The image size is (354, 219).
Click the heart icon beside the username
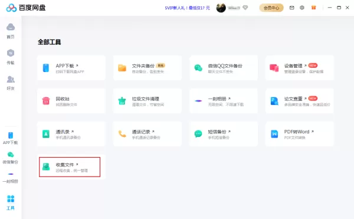[245, 8]
